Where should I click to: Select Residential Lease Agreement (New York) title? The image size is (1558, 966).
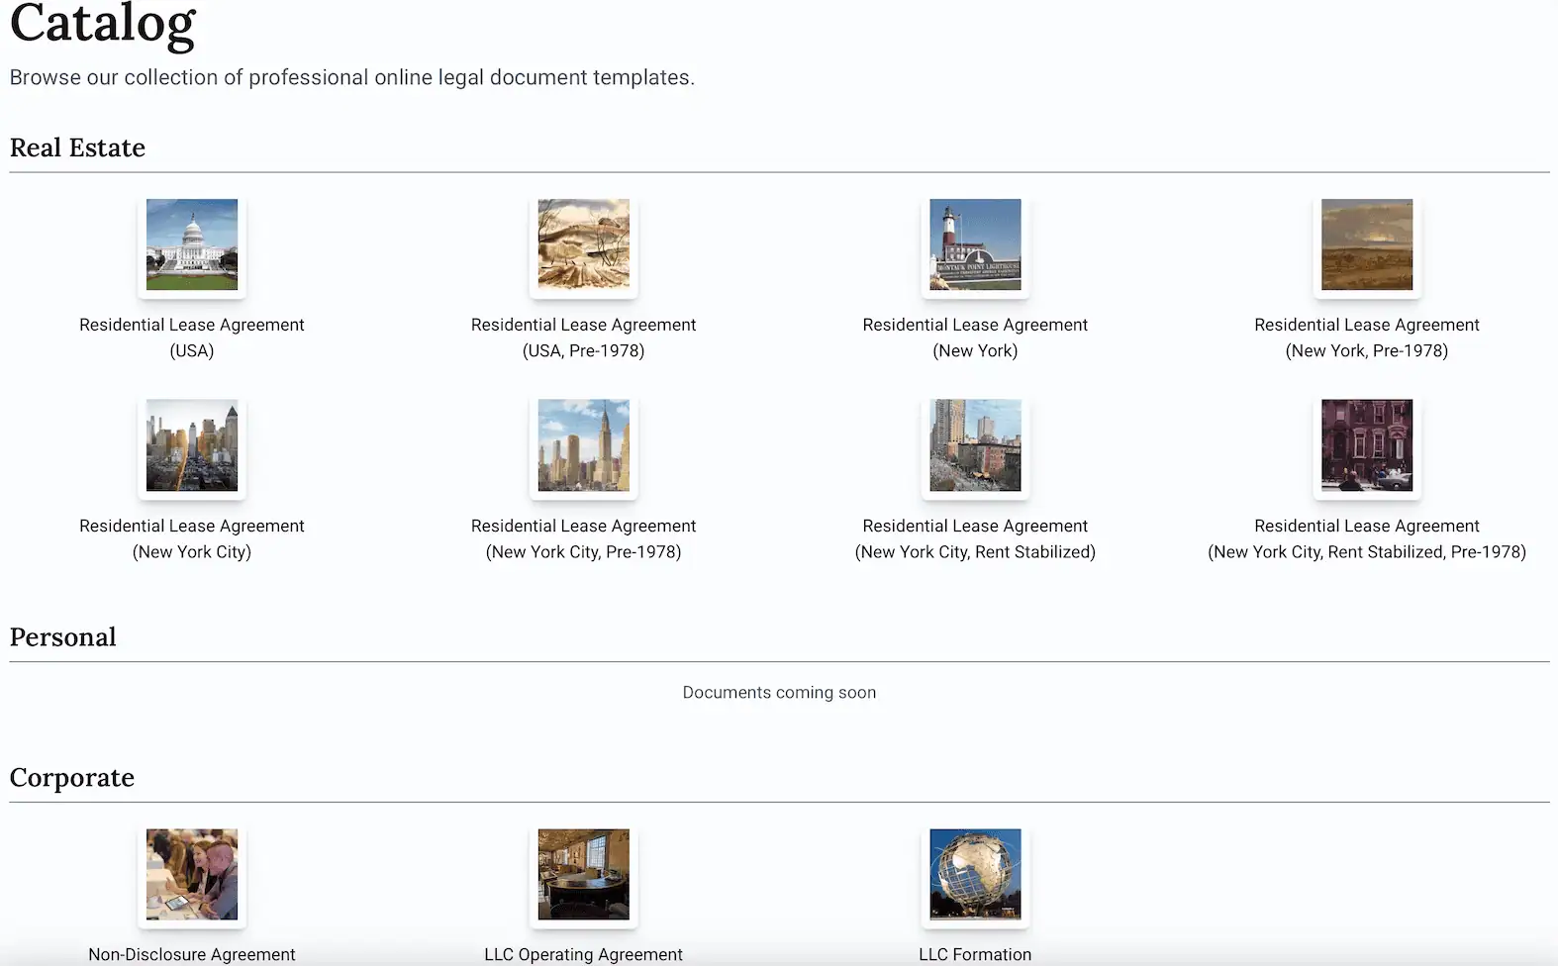pyautogui.click(x=975, y=338)
